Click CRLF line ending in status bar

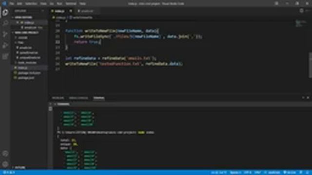pyautogui.click(x=258, y=173)
